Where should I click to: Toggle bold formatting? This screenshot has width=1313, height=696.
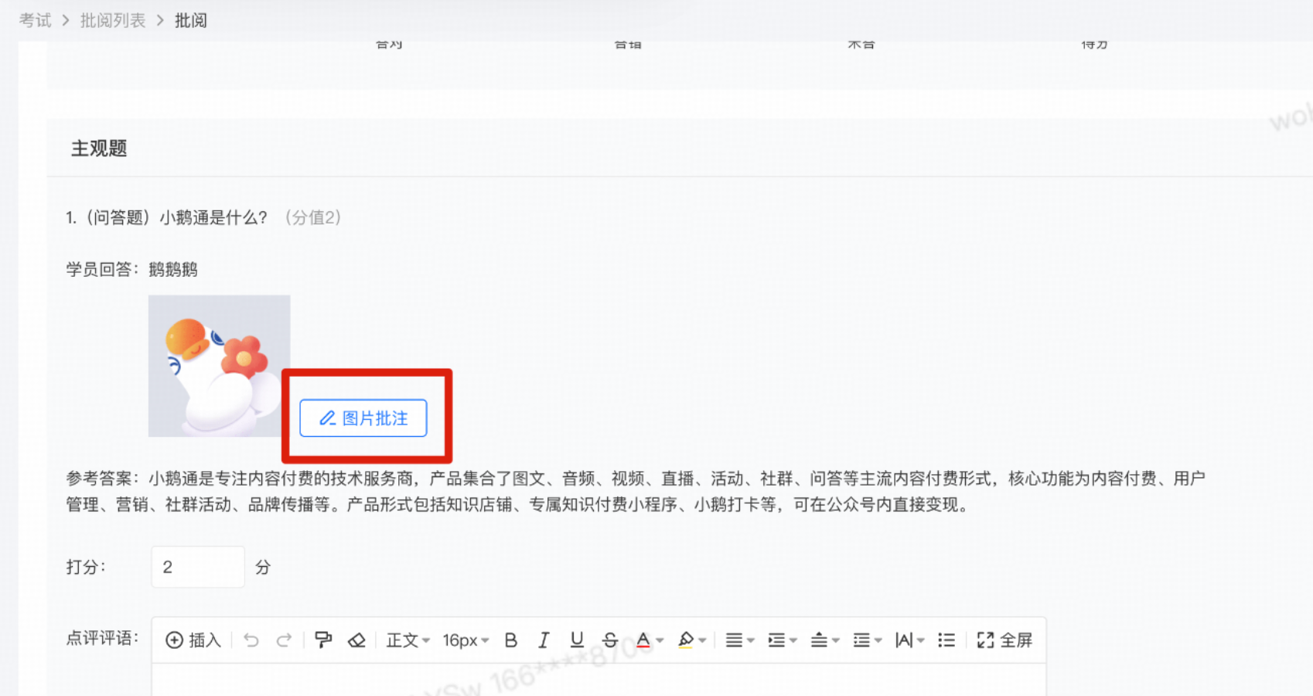[510, 640]
